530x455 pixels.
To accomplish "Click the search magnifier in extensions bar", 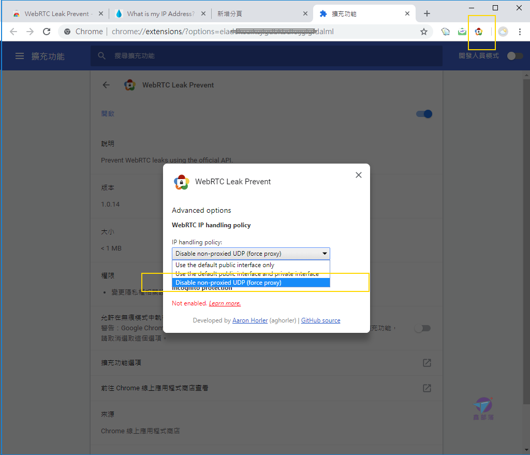I will pos(102,56).
